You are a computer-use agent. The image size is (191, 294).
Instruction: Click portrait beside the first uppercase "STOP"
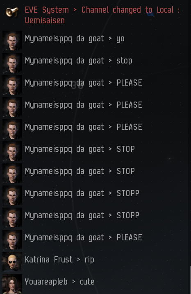click(x=12, y=151)
